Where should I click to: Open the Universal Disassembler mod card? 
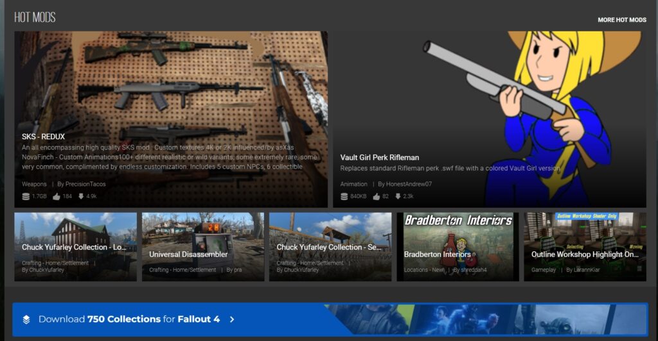[x=203, y=247]
